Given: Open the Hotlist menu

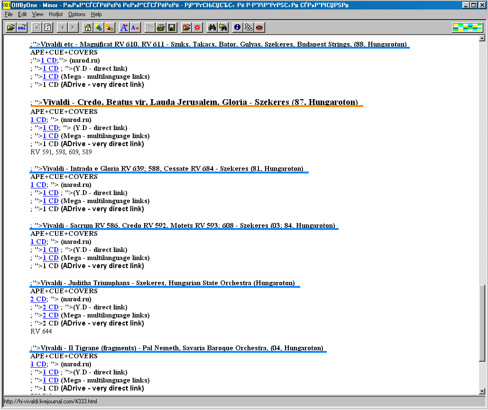Looking at the screenshot, I should point(55,14).
